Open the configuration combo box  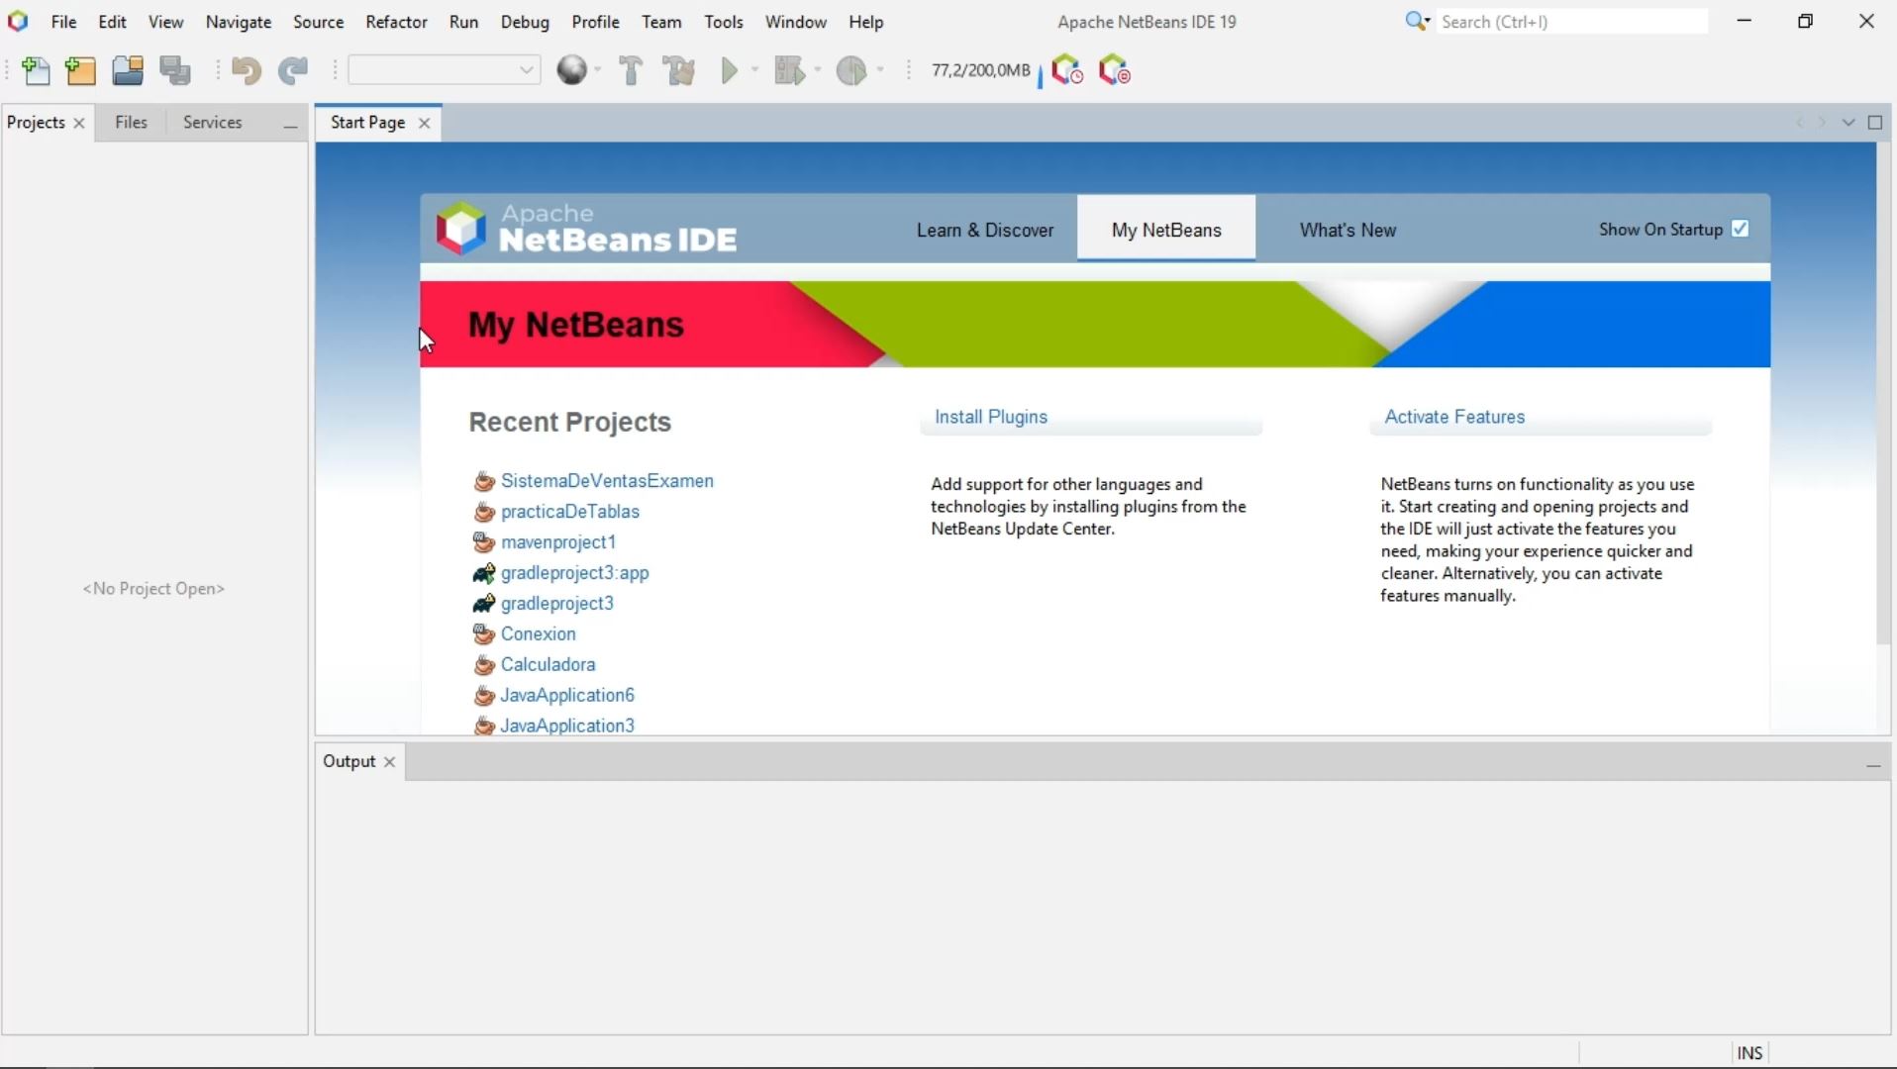pyautogui.click(x=443, y=70)
